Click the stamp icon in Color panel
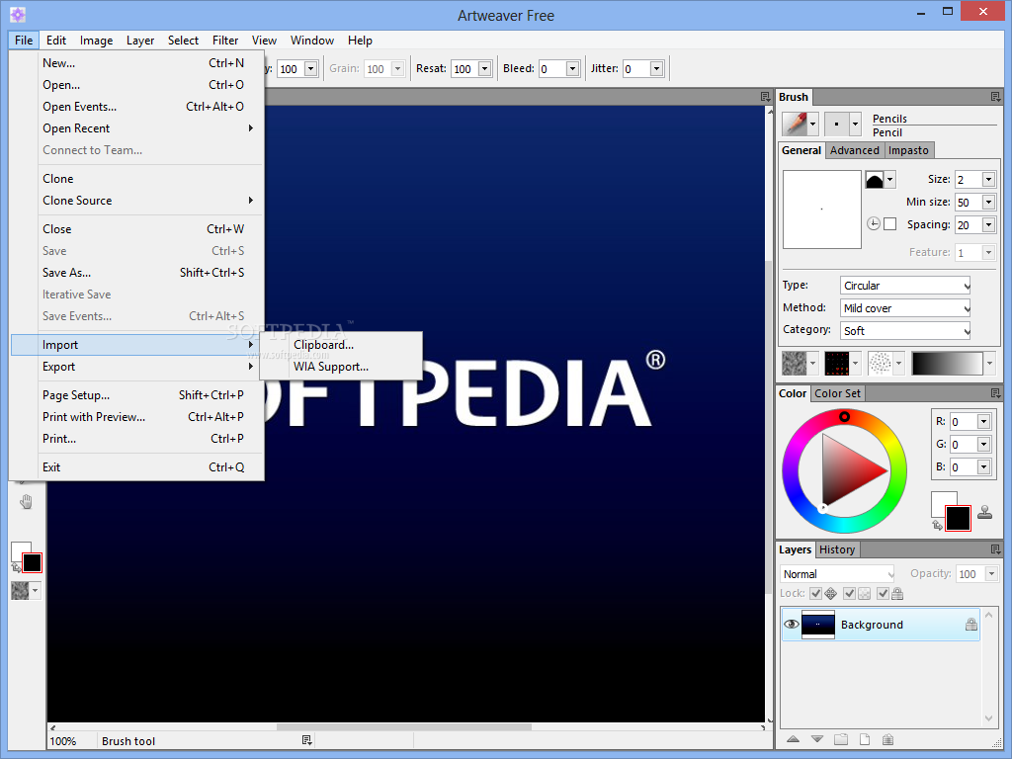The width and height of the screenshot is (1012, 759). click(985, 512)
